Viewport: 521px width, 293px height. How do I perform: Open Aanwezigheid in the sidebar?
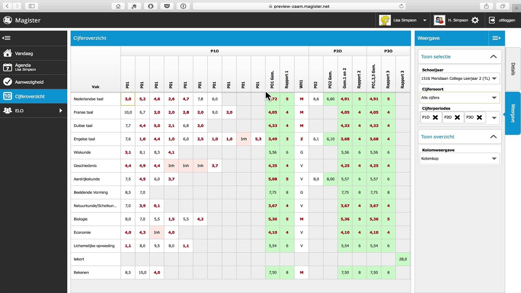33,82
